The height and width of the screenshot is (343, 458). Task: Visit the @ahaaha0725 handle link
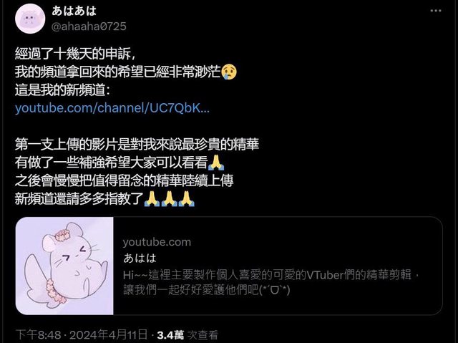pyautogui.click(x=89, y=26)
